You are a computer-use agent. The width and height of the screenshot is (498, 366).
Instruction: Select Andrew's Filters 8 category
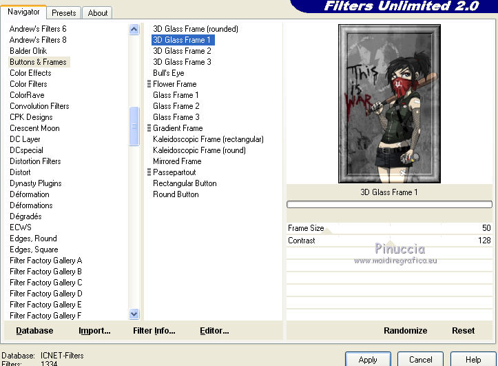coord(38,40)
